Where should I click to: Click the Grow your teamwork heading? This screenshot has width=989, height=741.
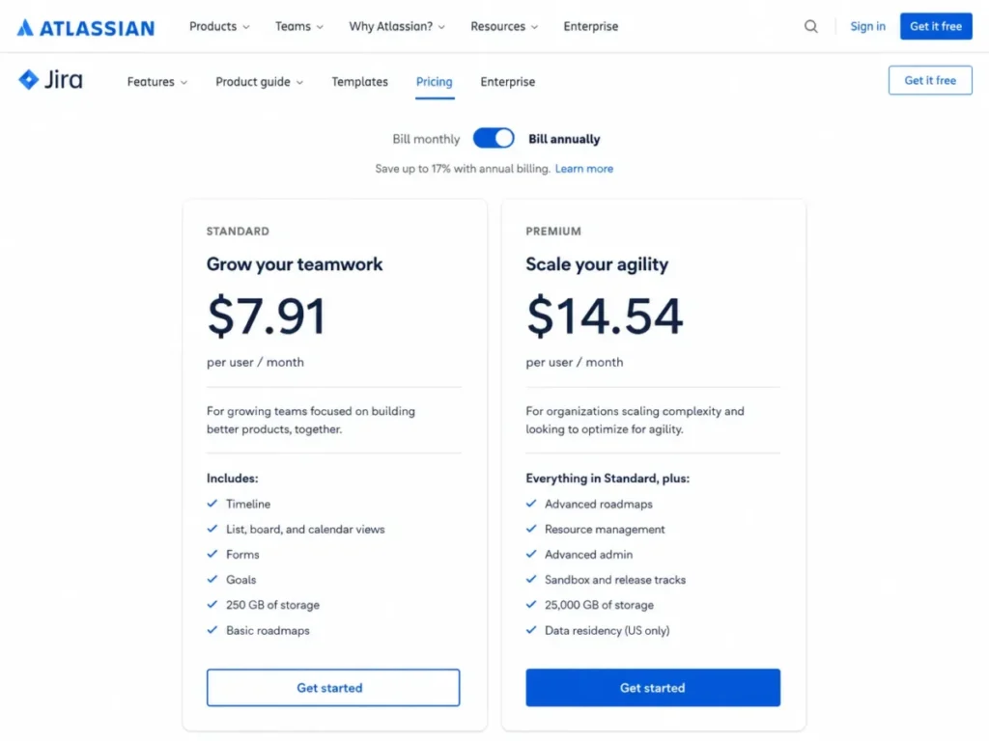295,264
